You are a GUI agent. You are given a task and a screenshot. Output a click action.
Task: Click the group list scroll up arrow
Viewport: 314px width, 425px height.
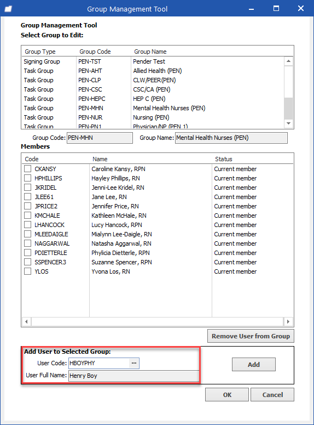(289, 61)
